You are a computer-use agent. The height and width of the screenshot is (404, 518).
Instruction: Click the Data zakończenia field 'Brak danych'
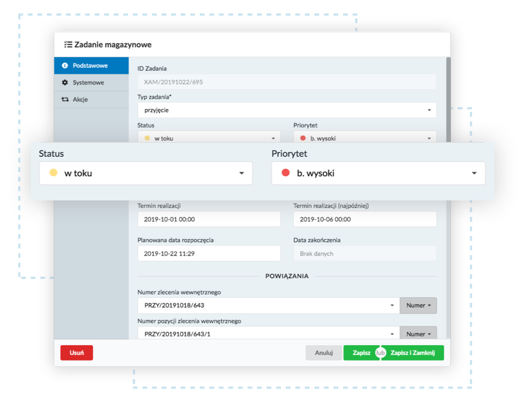tap(365, 253)
